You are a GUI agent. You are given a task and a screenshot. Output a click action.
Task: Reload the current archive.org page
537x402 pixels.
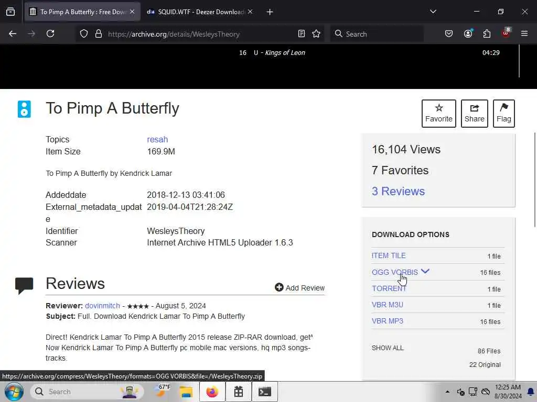[50, 34]
